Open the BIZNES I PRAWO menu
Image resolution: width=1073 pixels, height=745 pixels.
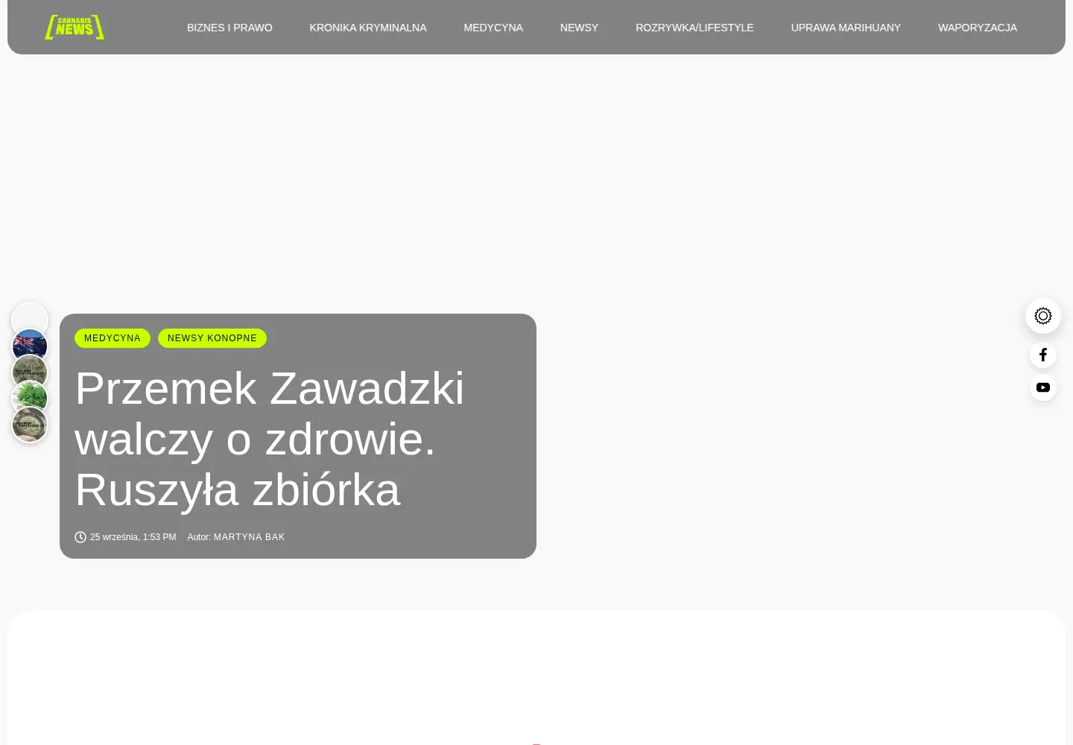(230, 28)
